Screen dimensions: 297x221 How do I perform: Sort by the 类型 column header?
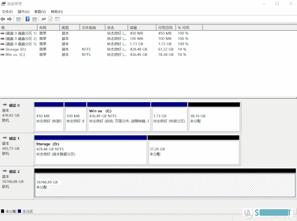pos(70,28)
